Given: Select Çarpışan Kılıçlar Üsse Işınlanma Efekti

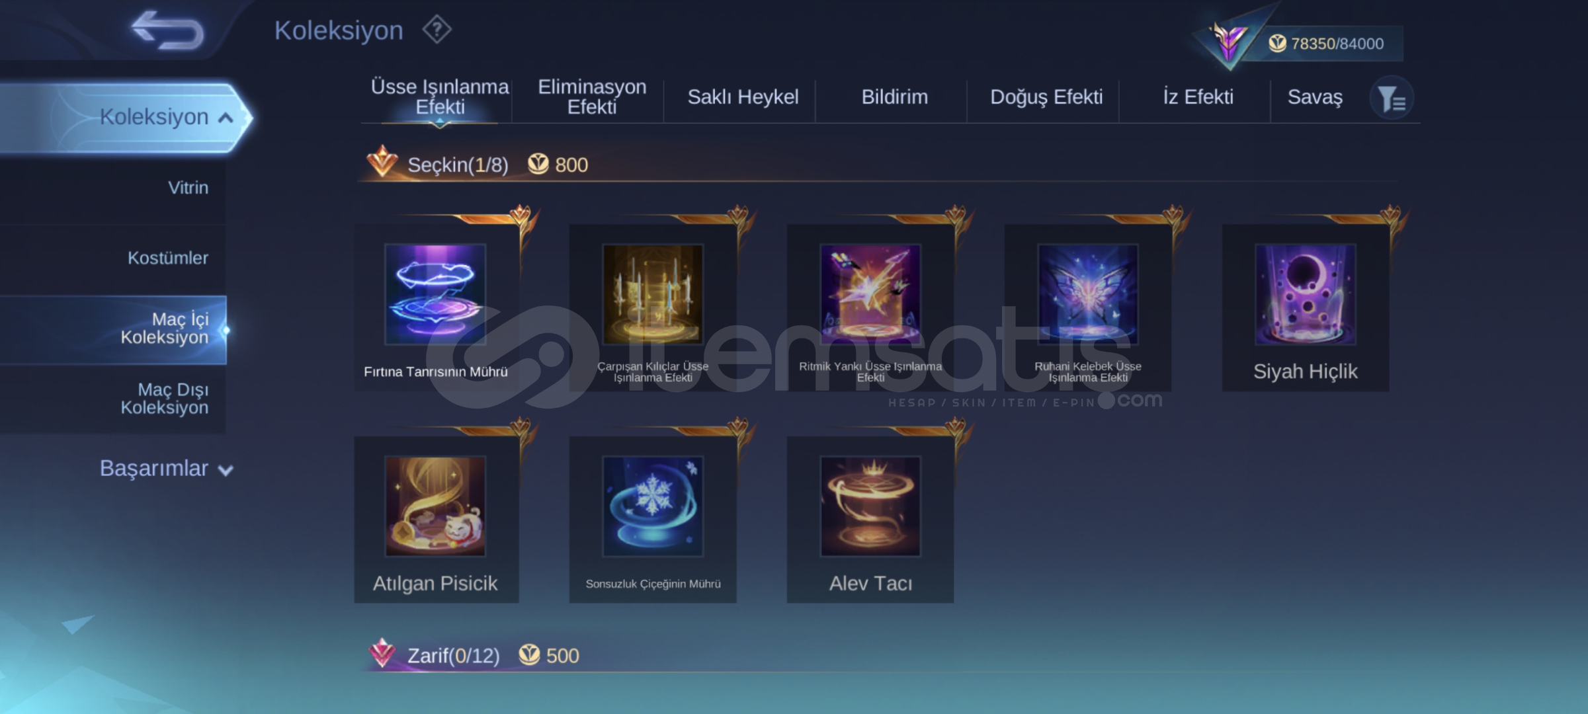Looking at the screenshot, I should pyautogui.click(x=653, y=307).
